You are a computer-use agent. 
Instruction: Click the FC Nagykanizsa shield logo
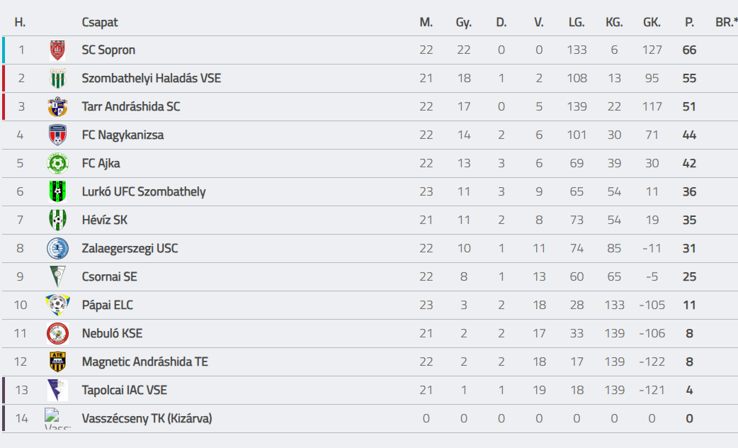[57, 135]
